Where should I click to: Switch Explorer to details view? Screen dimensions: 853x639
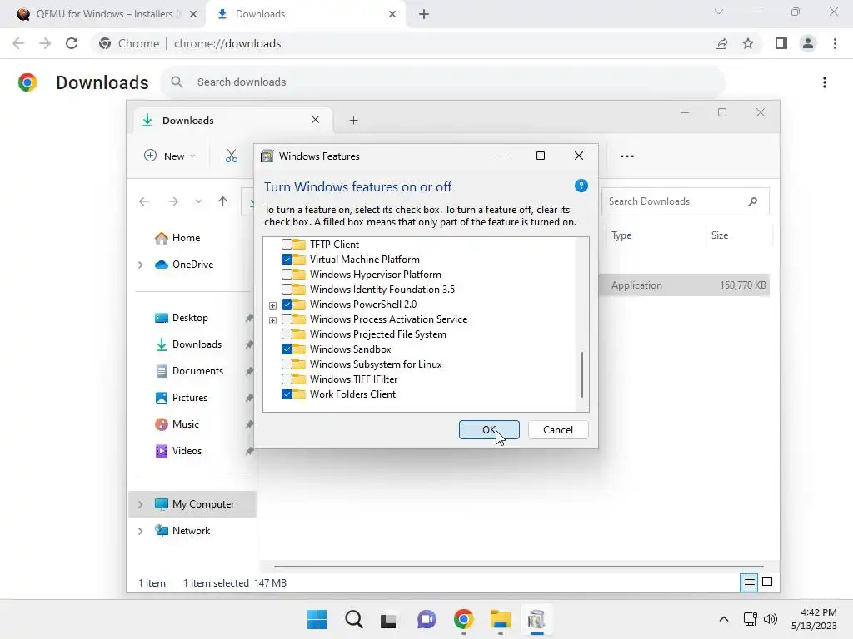(x=749, y=583)
